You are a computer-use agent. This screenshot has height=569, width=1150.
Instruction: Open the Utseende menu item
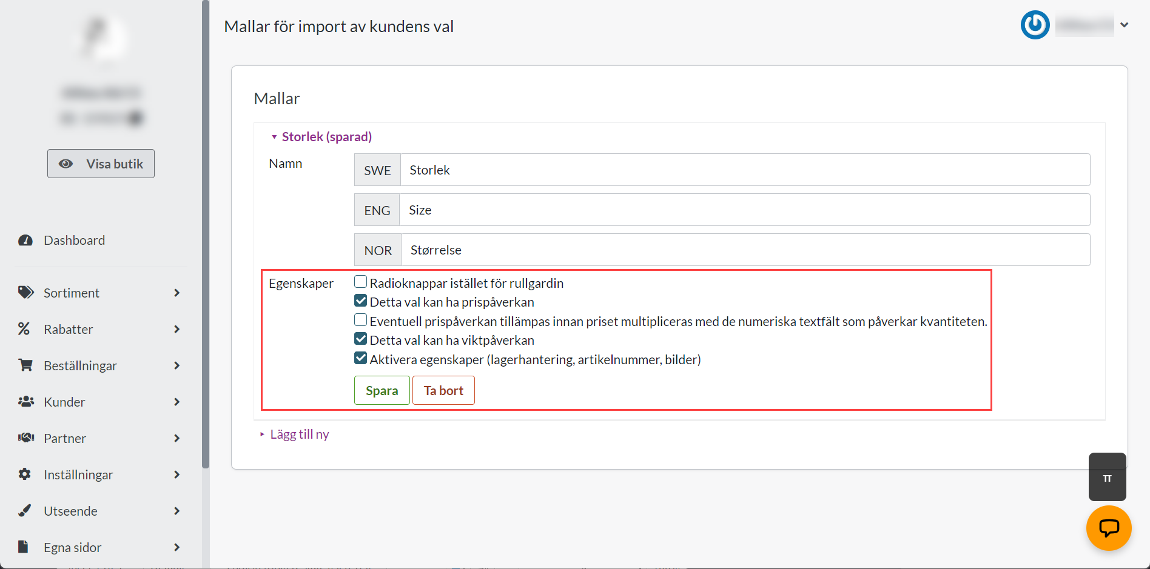70,511
